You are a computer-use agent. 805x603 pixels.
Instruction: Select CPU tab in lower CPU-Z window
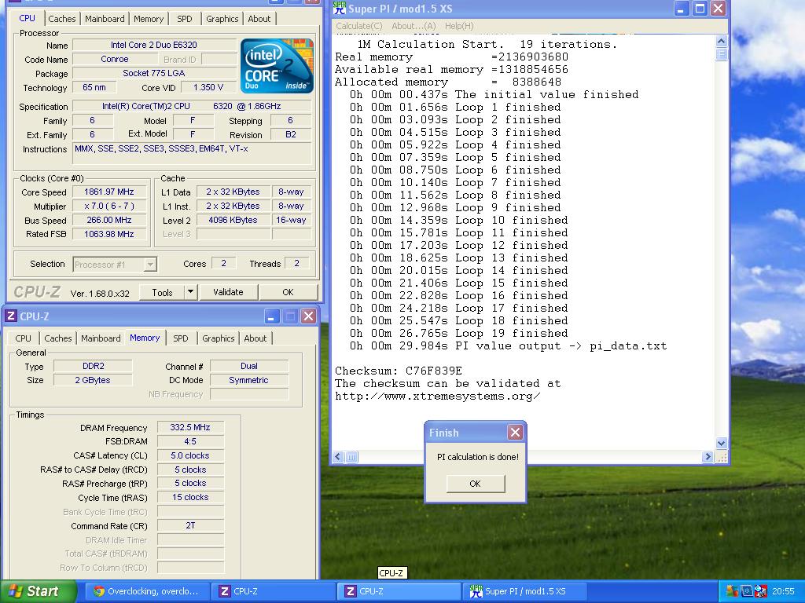23,338
